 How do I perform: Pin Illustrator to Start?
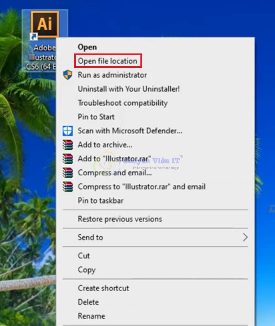(96, 117)
